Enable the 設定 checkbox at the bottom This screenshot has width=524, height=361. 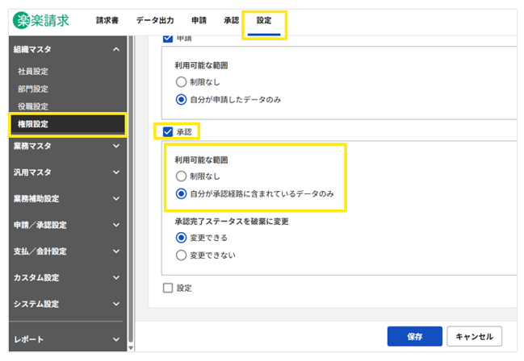[168, 288]
